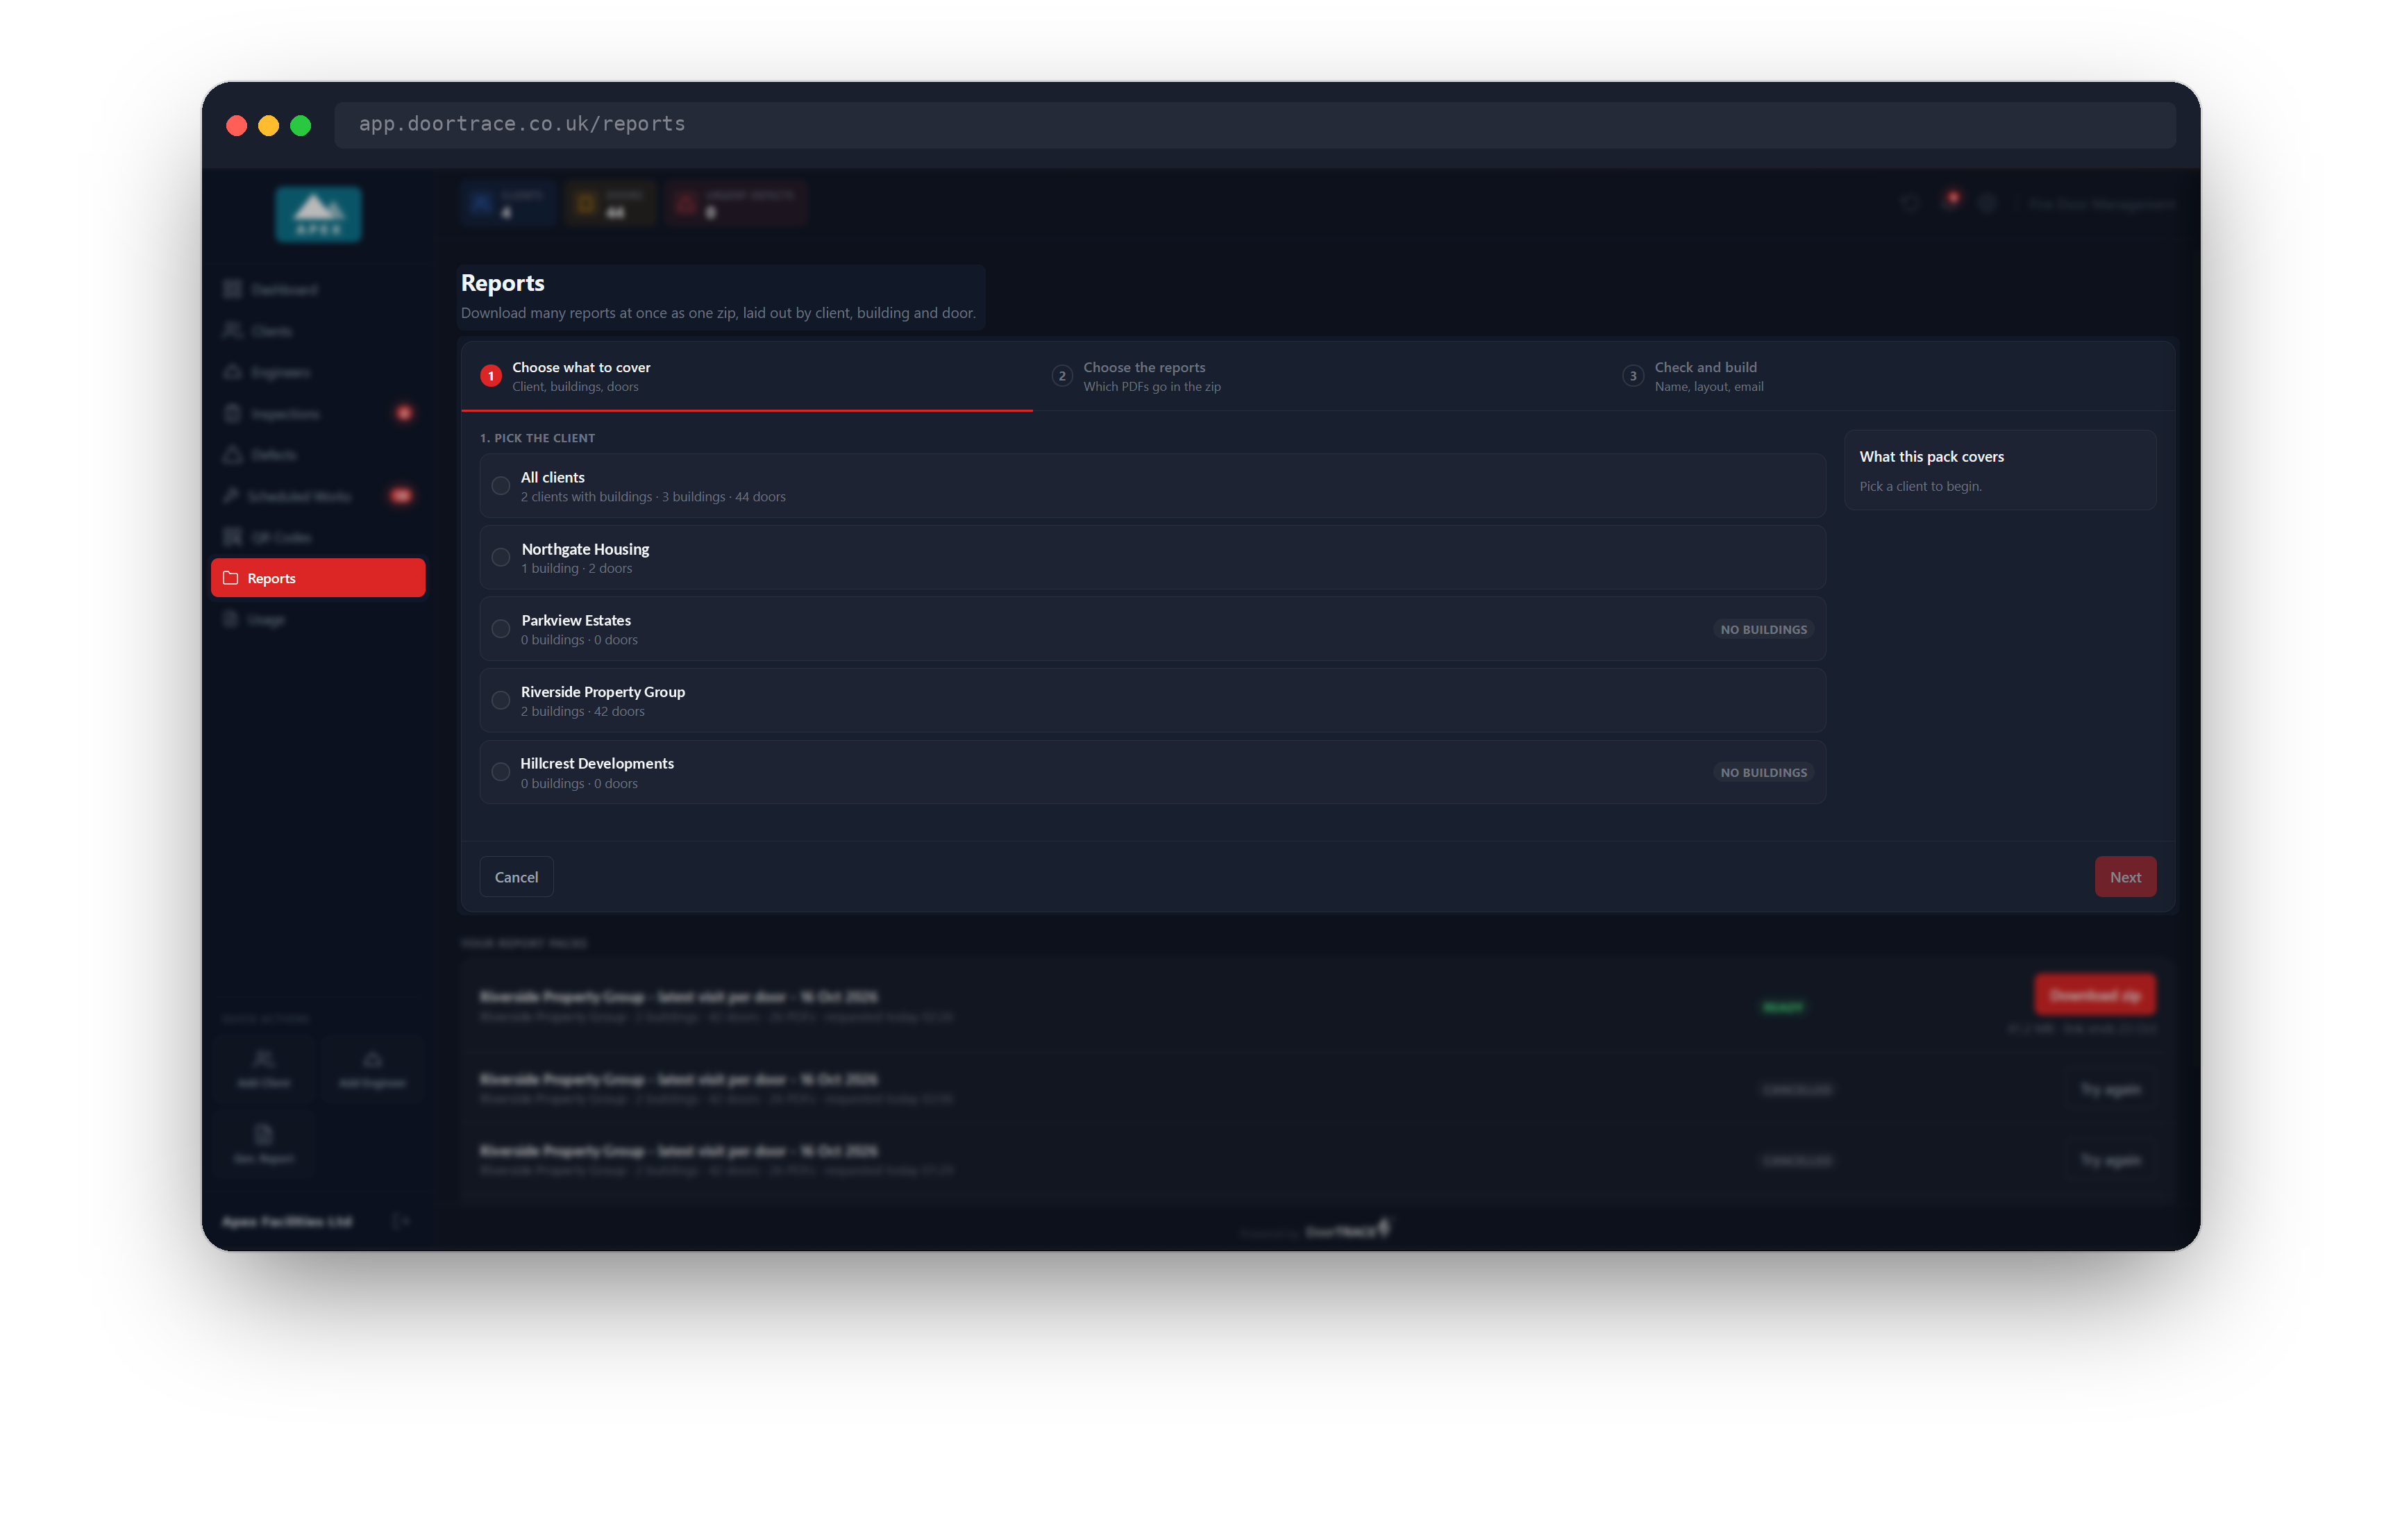2402x1540 pixels.
Task: Click the APEX logo
Action: [319, 214]
